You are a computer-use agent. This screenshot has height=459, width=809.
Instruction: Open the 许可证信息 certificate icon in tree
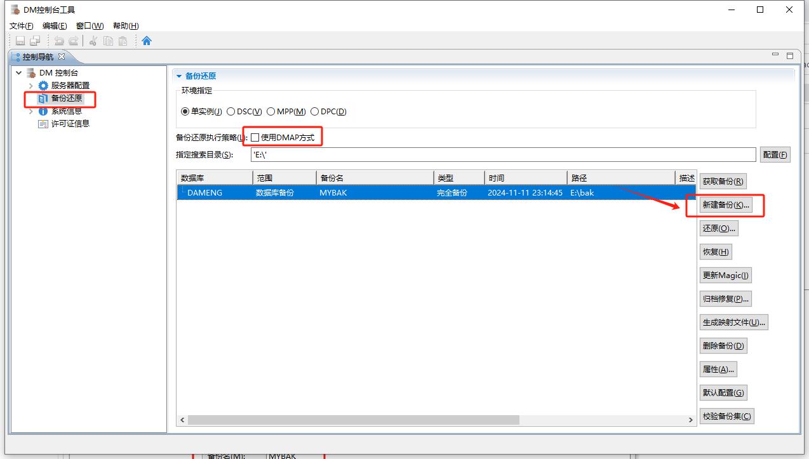[x=43, y=124]
